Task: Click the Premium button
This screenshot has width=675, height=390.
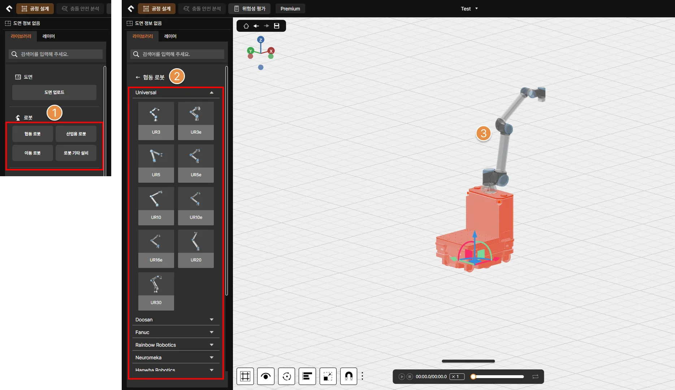Action: pyautogui.click(x=290, y=9)
